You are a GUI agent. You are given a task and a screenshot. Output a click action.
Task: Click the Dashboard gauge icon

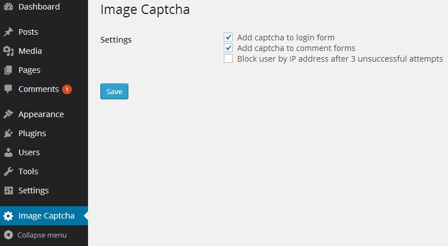click(x=8, y=7)
